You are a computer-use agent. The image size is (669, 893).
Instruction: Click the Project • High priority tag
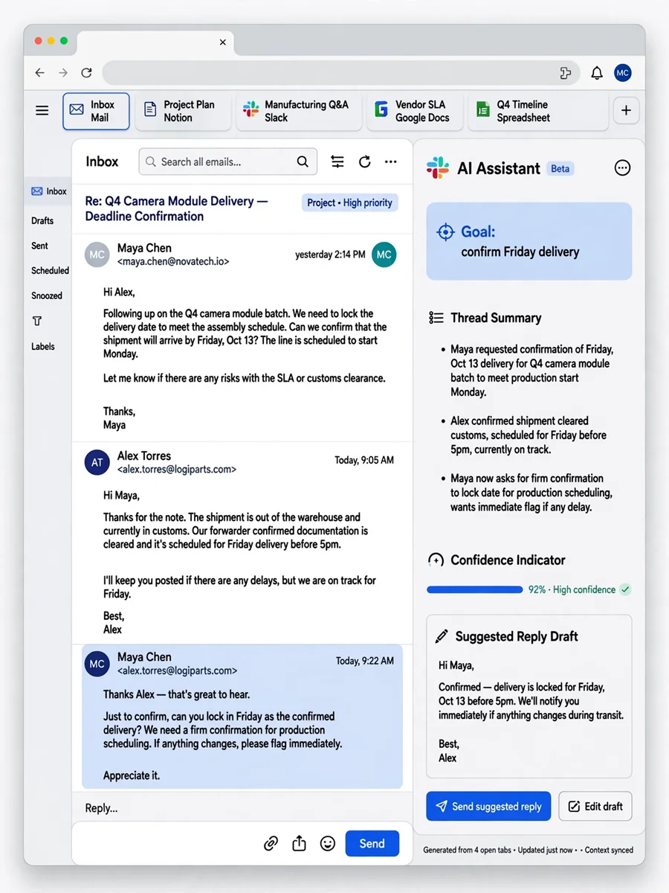[350, 202]
